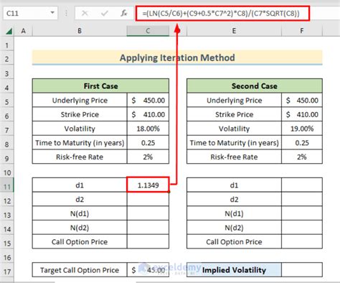Screen dimensions: 340x283
Task: Select the 'First Case' header cell
Action: [100, 86]
